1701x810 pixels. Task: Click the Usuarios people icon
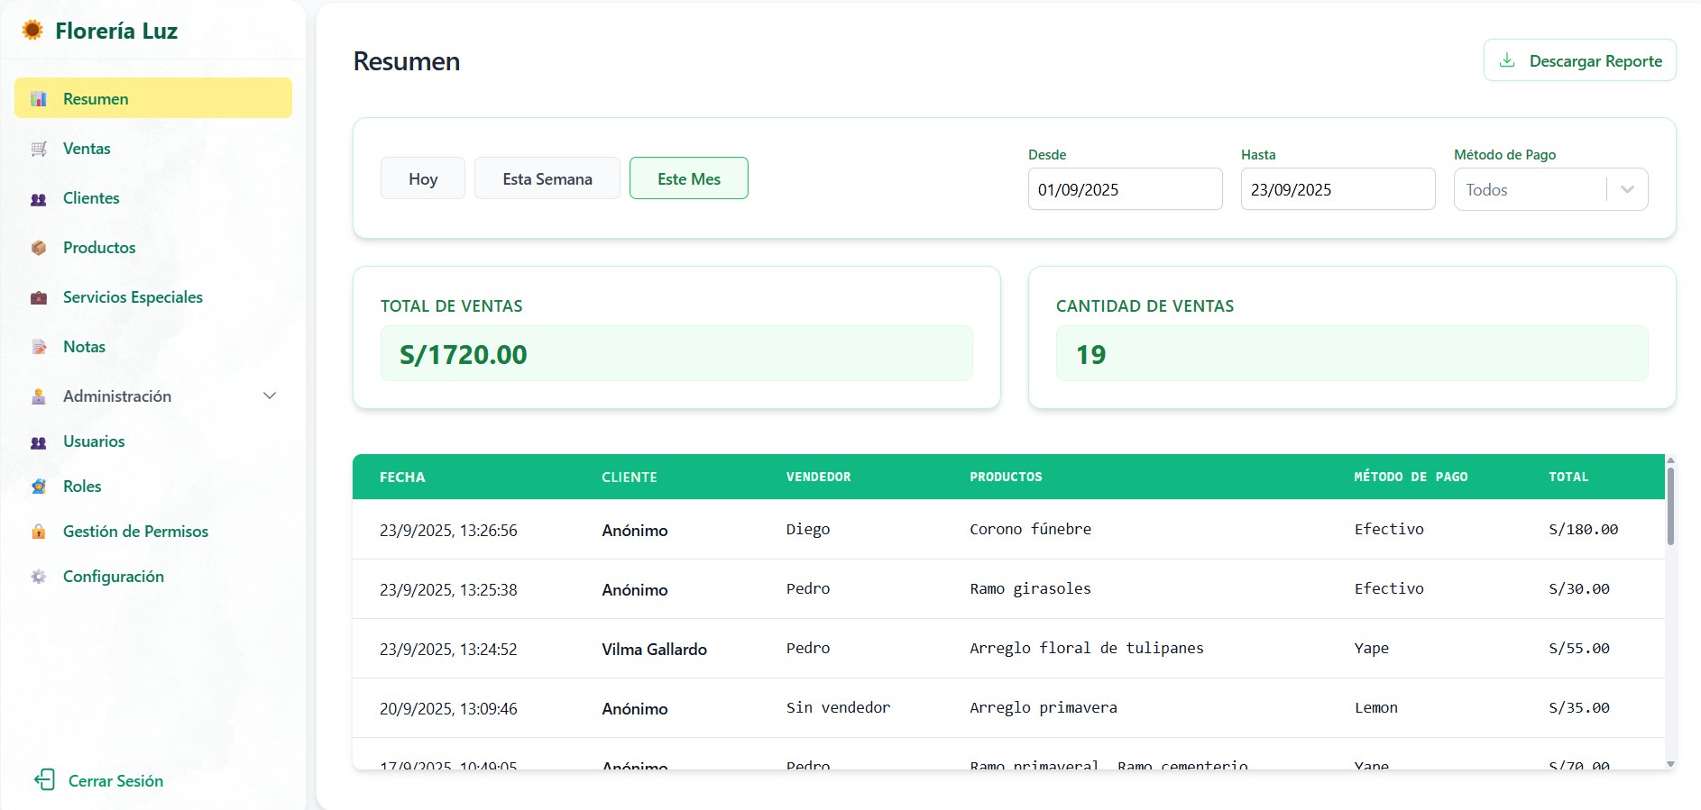(x=39, y=441)
